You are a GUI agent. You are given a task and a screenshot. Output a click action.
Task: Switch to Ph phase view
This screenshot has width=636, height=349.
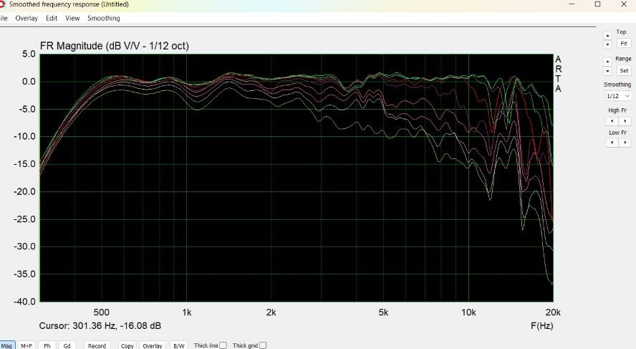coord(47,345)
